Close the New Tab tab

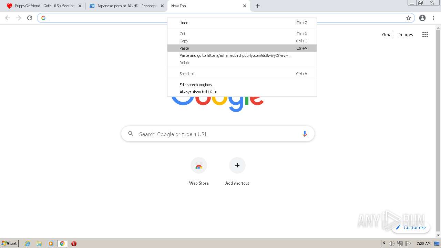pyautogui.click(x=245, y=6)
